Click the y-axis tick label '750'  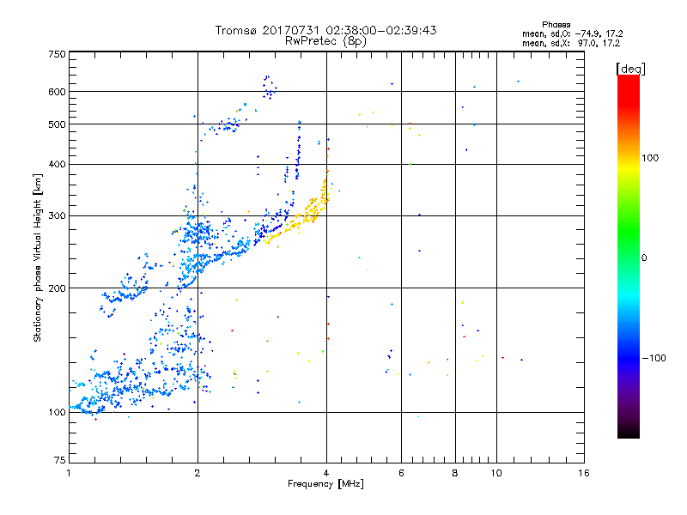57,54
